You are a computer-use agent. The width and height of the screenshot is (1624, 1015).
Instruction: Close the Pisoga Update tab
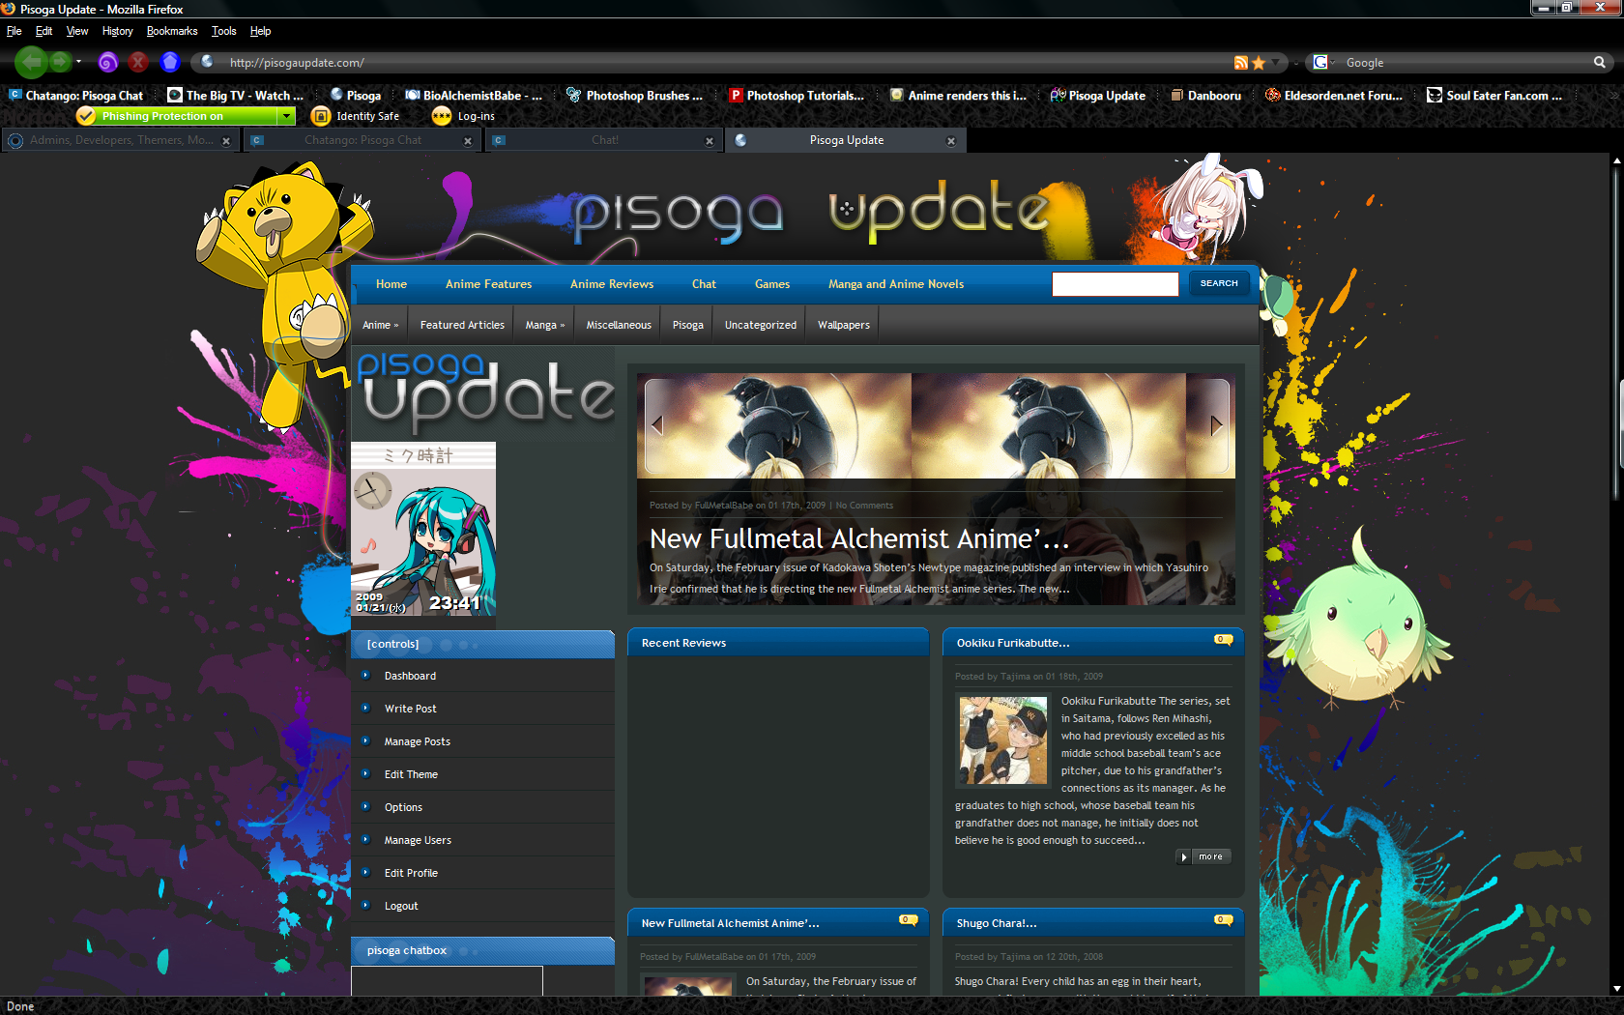tap(951, 141)
